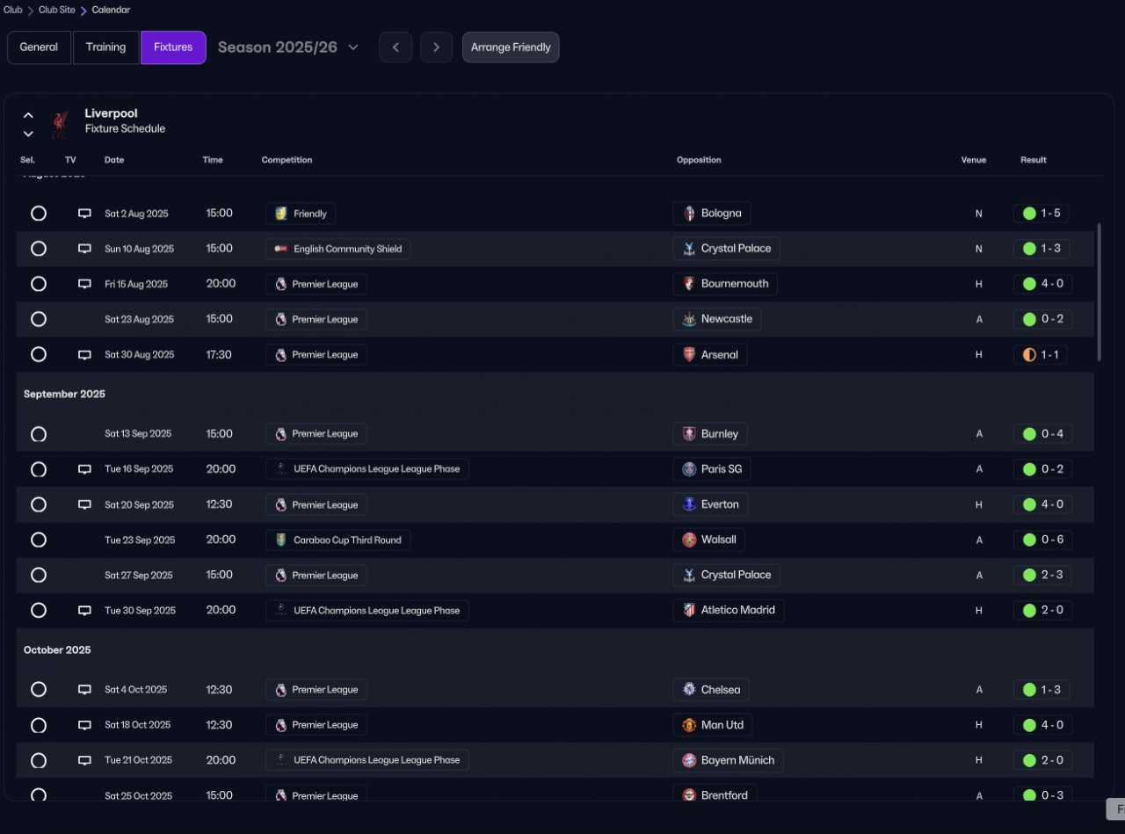Select the radio button for the Bologna fixture

(x=39, y=214)
